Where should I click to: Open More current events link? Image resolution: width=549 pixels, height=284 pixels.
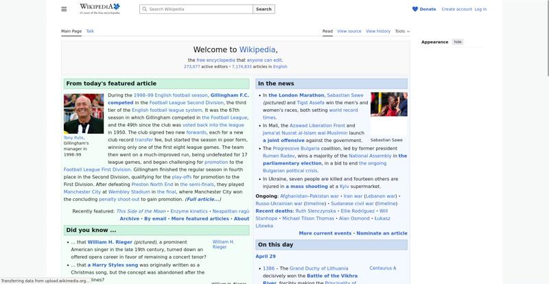325,233
